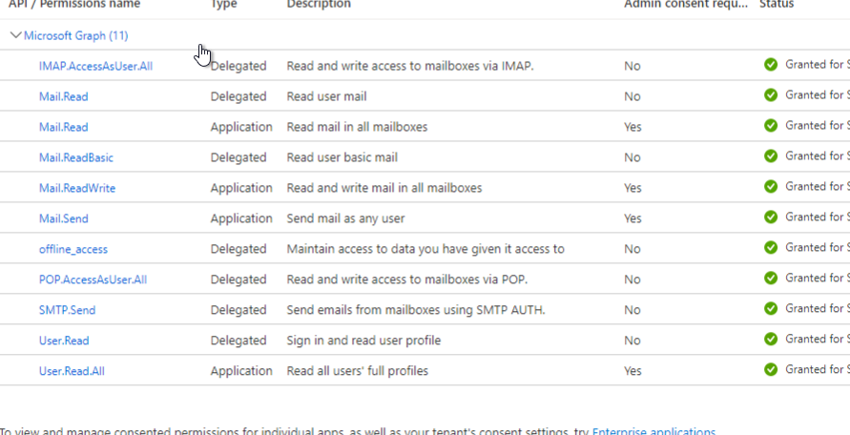Open the Microsoft Graph (11) API link

coord(76,36)
